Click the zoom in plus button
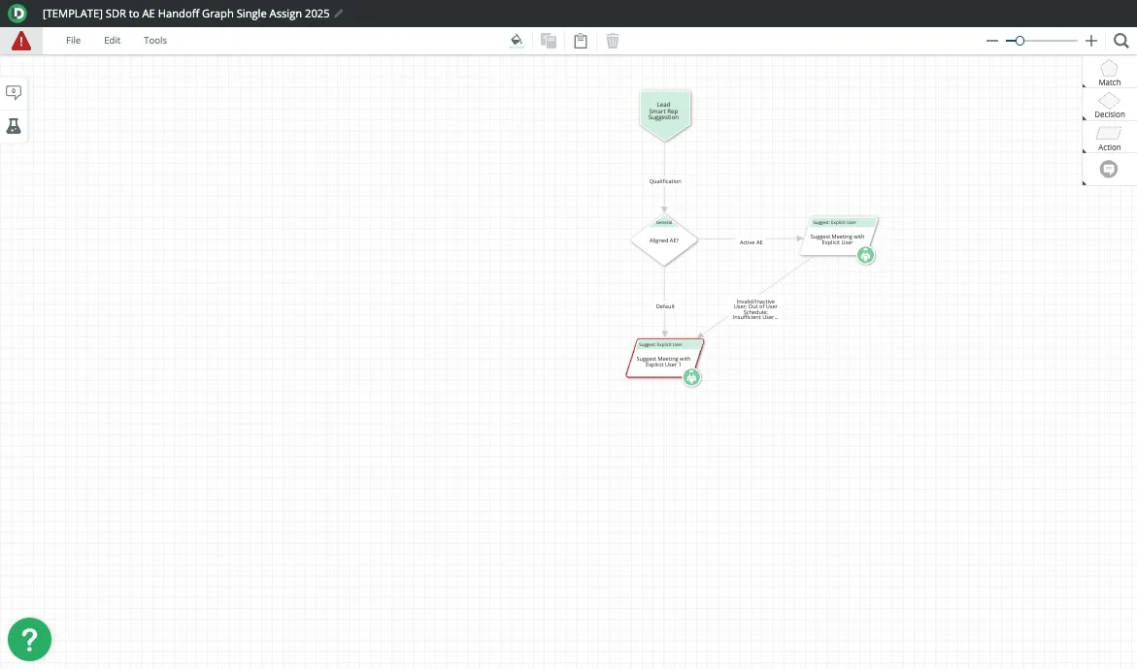Screen dimensions: 1137x669 tap(1091, 41)
